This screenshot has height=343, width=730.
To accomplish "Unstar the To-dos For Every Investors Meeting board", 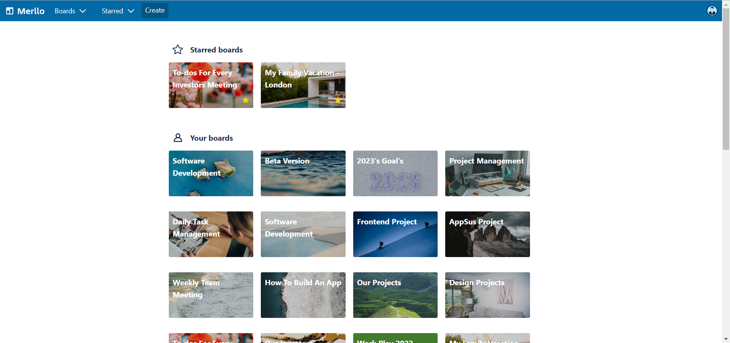I will pyautogui.click(x=246, y=100).
